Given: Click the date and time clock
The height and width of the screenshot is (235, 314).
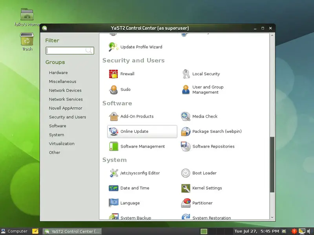Looking at the screenshot, I should coord(257,231).
